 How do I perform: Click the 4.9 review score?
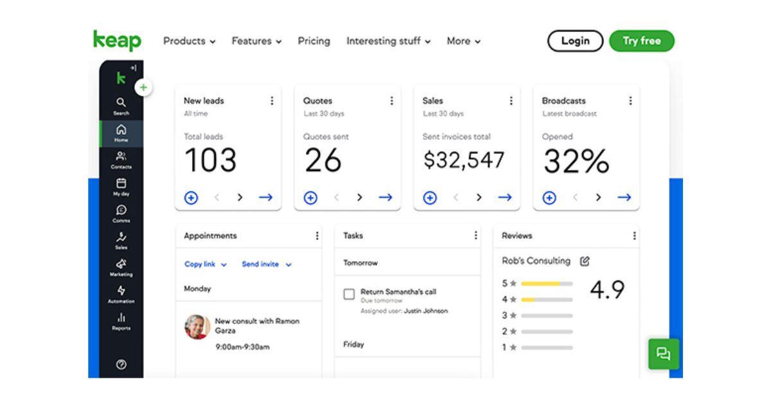[607, 290]
